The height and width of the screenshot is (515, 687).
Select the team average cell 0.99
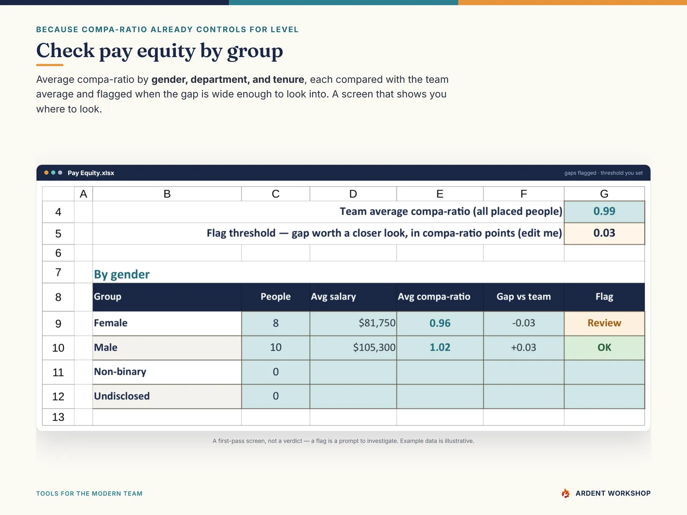(x=604, y=212)
